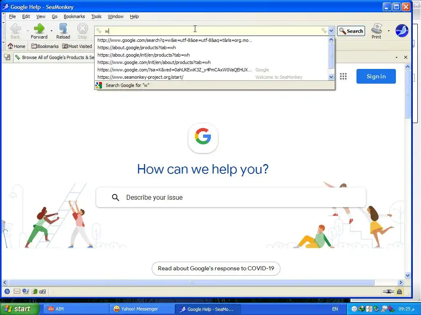Open the Bookmarks menu
The height and width of the screenshot is (315, 421).
pyautogui.click(x=74, y=16)
